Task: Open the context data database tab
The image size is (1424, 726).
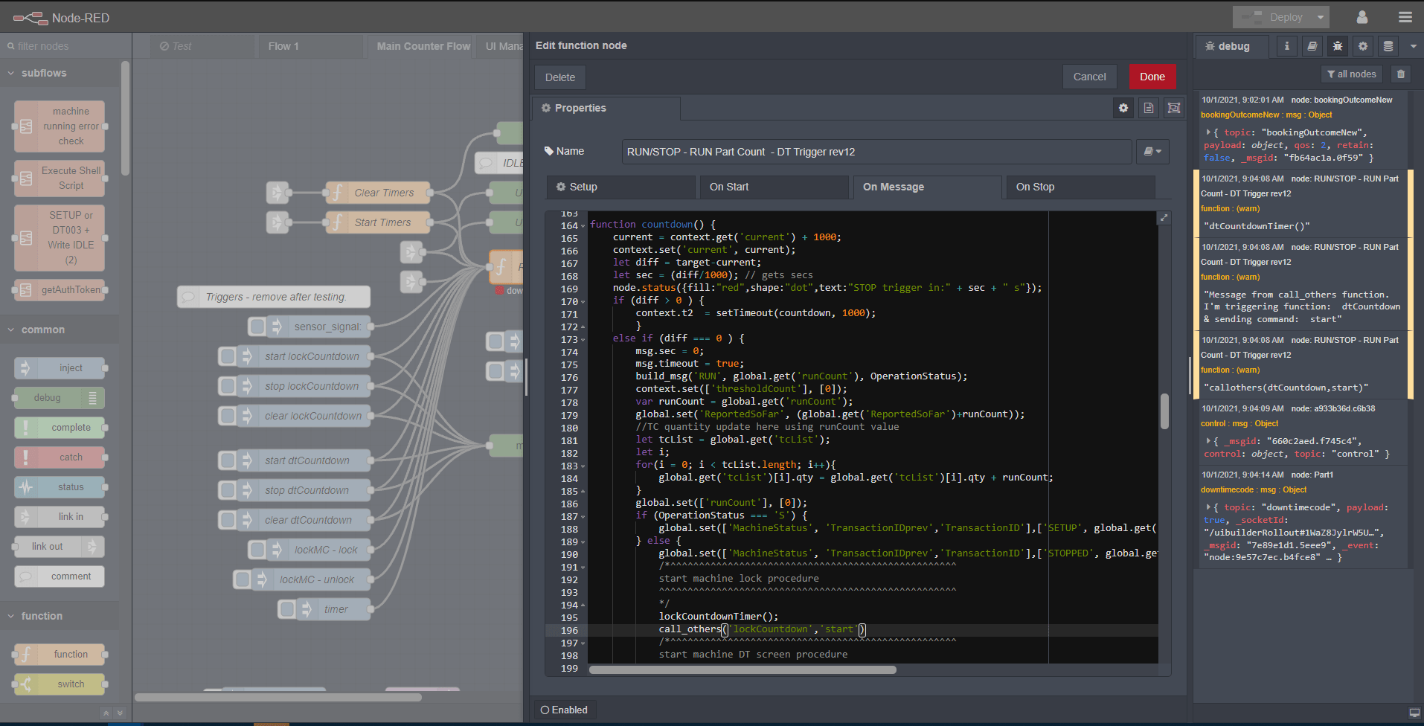Action: click(1388, 46)
